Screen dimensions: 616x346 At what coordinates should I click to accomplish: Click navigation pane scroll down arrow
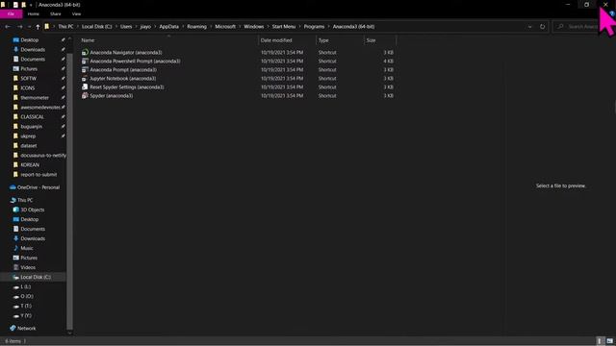(69, 333)
